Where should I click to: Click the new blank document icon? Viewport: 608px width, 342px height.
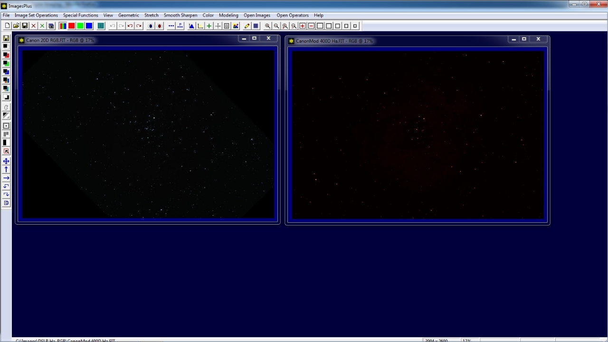tap(7, 26)
